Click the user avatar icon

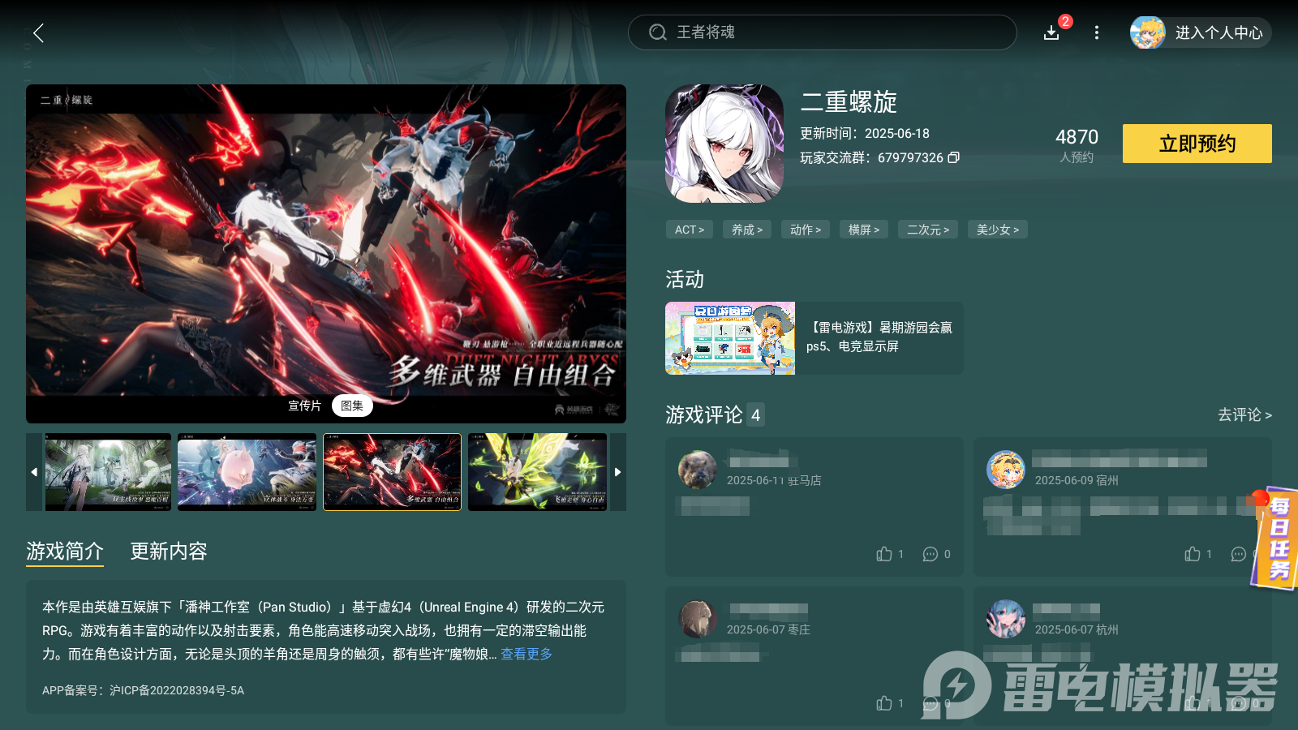point(1148,32)
